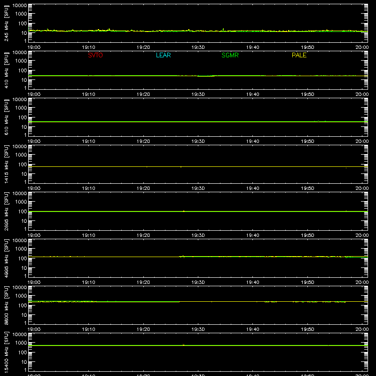Select the 610 MHz [SFU] axis title
The image size is (376, 376).
7,117
